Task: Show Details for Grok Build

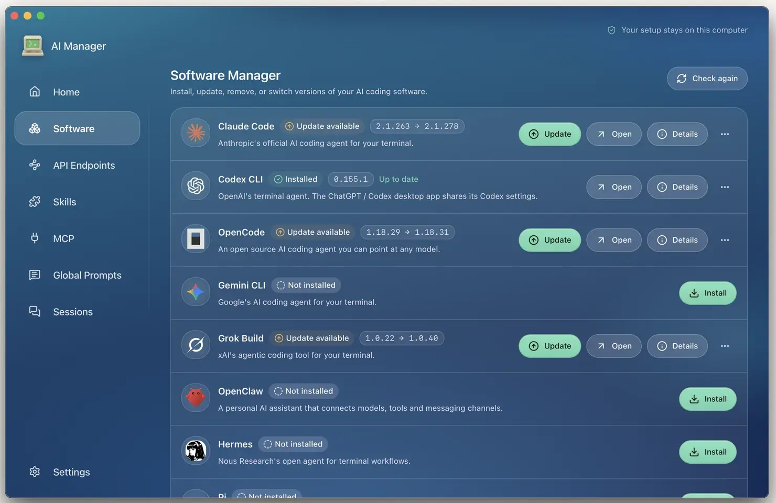Action: pyautogui.click(x=677, y=346)
